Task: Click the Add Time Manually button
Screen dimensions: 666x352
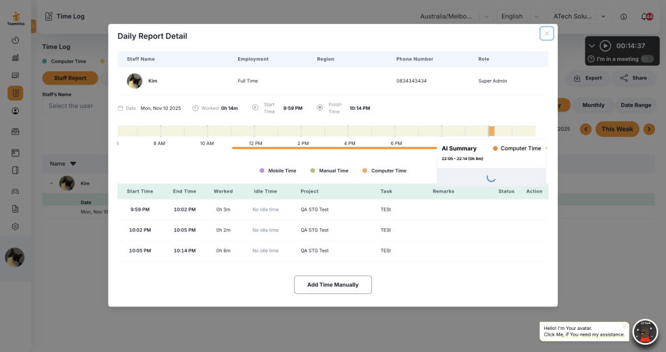Action: [332, 285]
